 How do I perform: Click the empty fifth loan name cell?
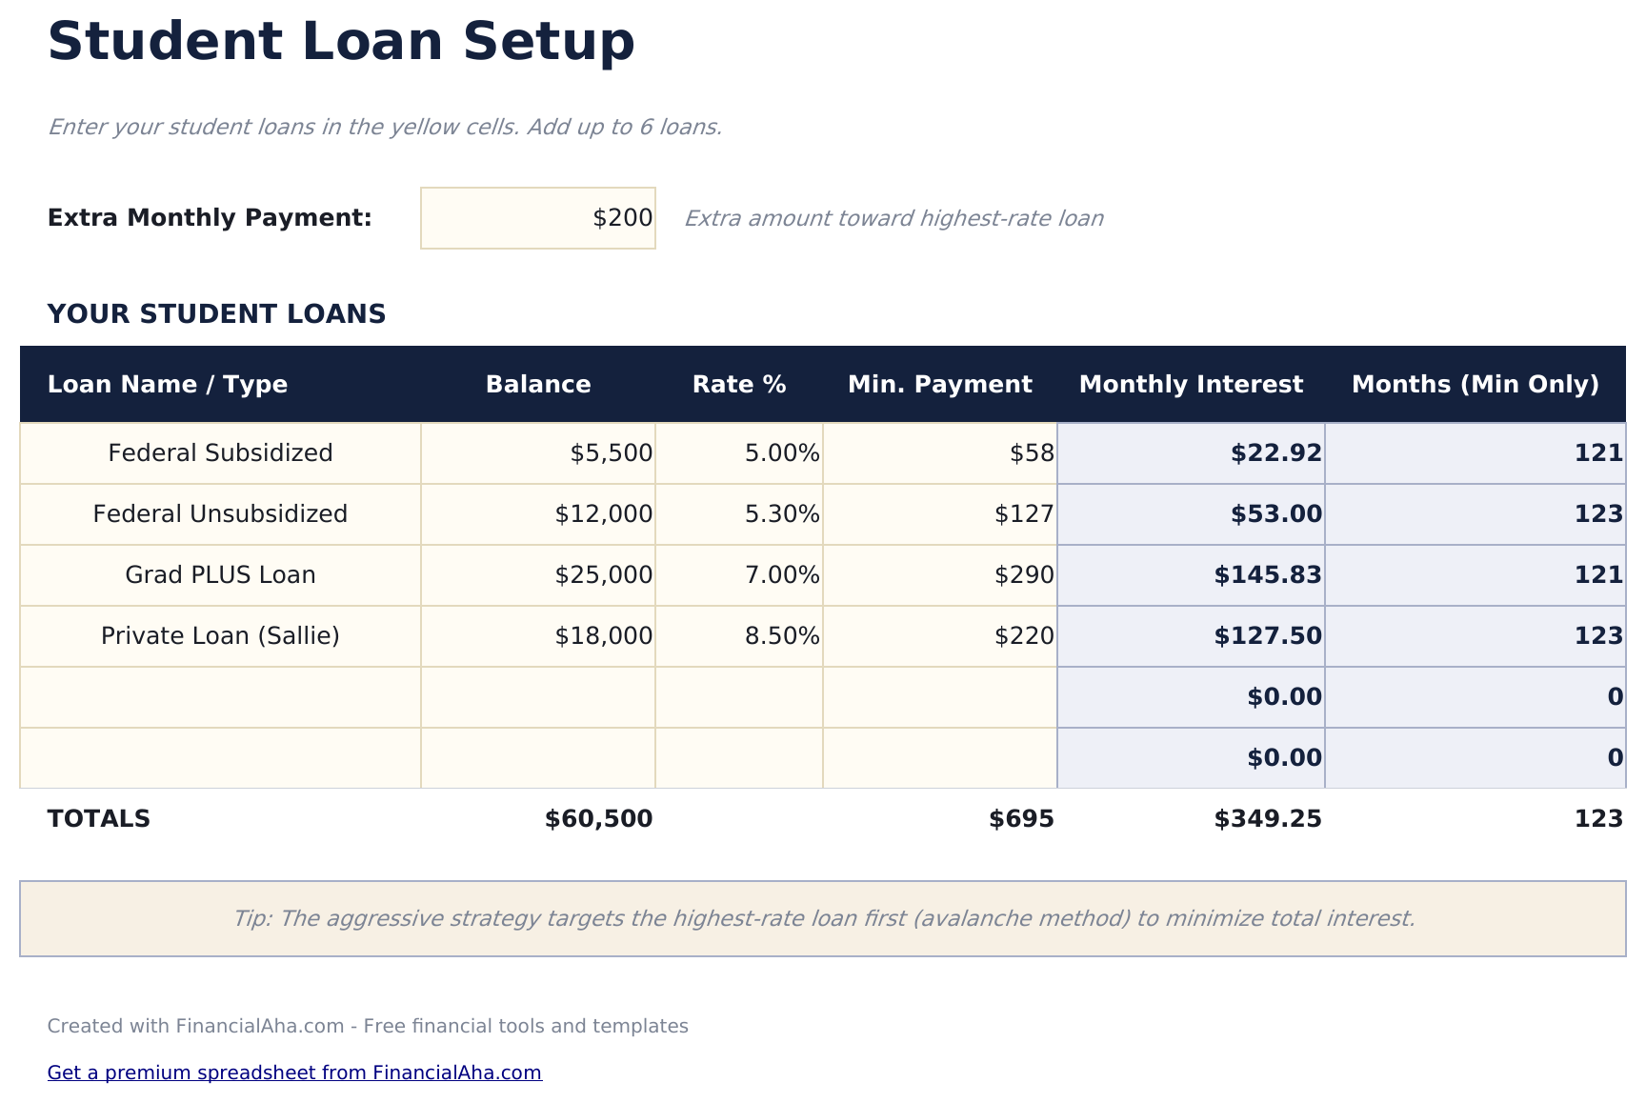(x=219, y=696)
